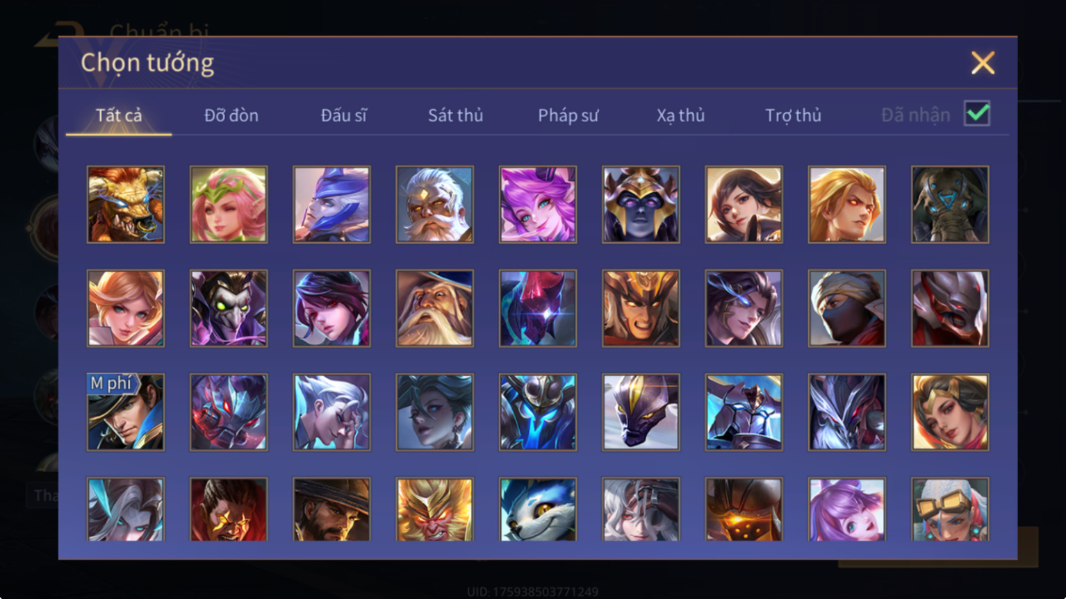Filter by the 'Xạ thủ' tab

680,115
